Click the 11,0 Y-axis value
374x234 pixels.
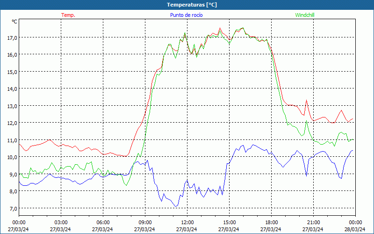(13, 140)
